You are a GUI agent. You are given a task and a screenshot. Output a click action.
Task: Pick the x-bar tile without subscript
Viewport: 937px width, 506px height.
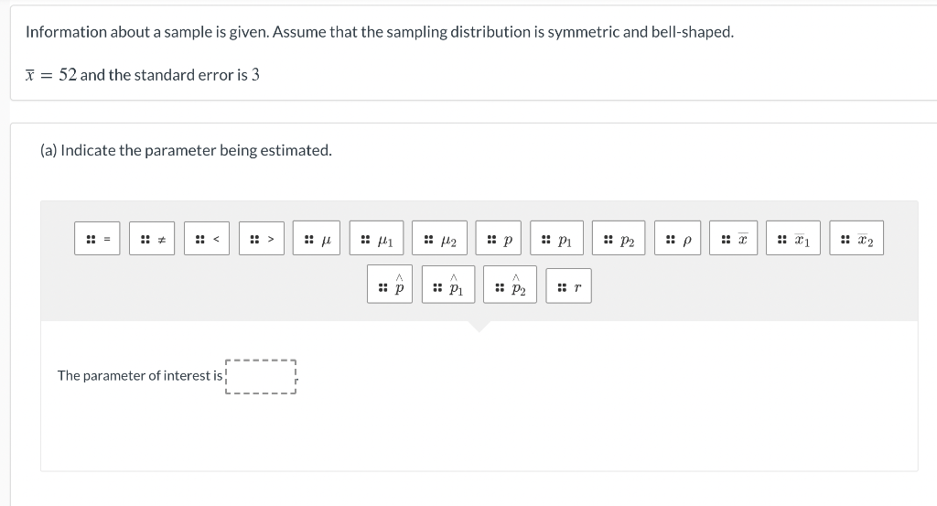click(735, 241)
